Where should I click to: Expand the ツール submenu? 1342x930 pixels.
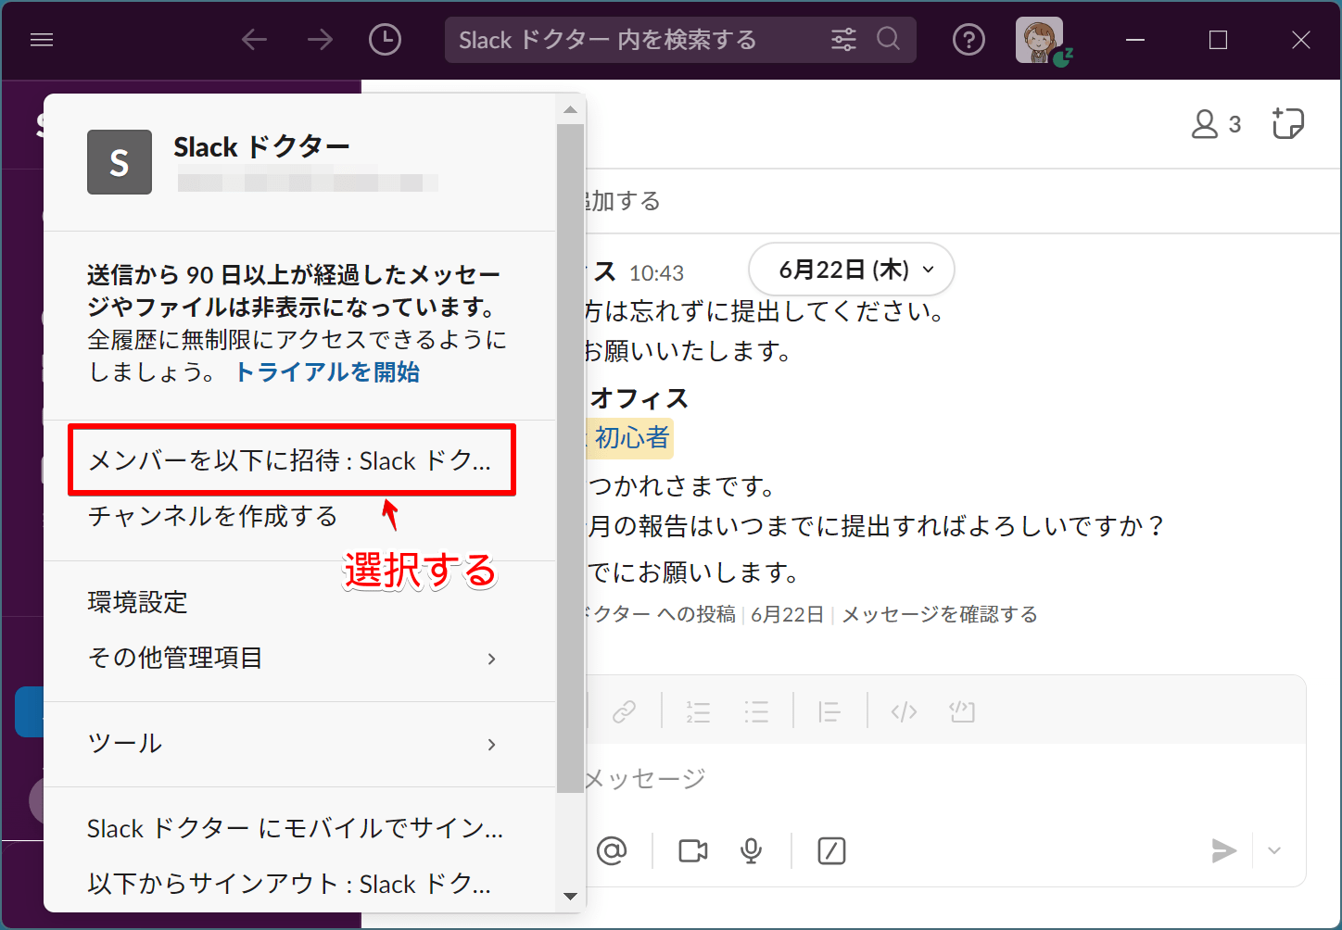point(124,744)
